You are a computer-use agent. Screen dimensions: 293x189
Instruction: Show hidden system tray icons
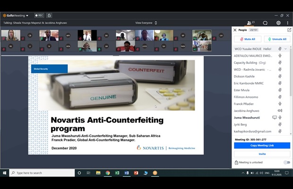[x=243, y=173]
